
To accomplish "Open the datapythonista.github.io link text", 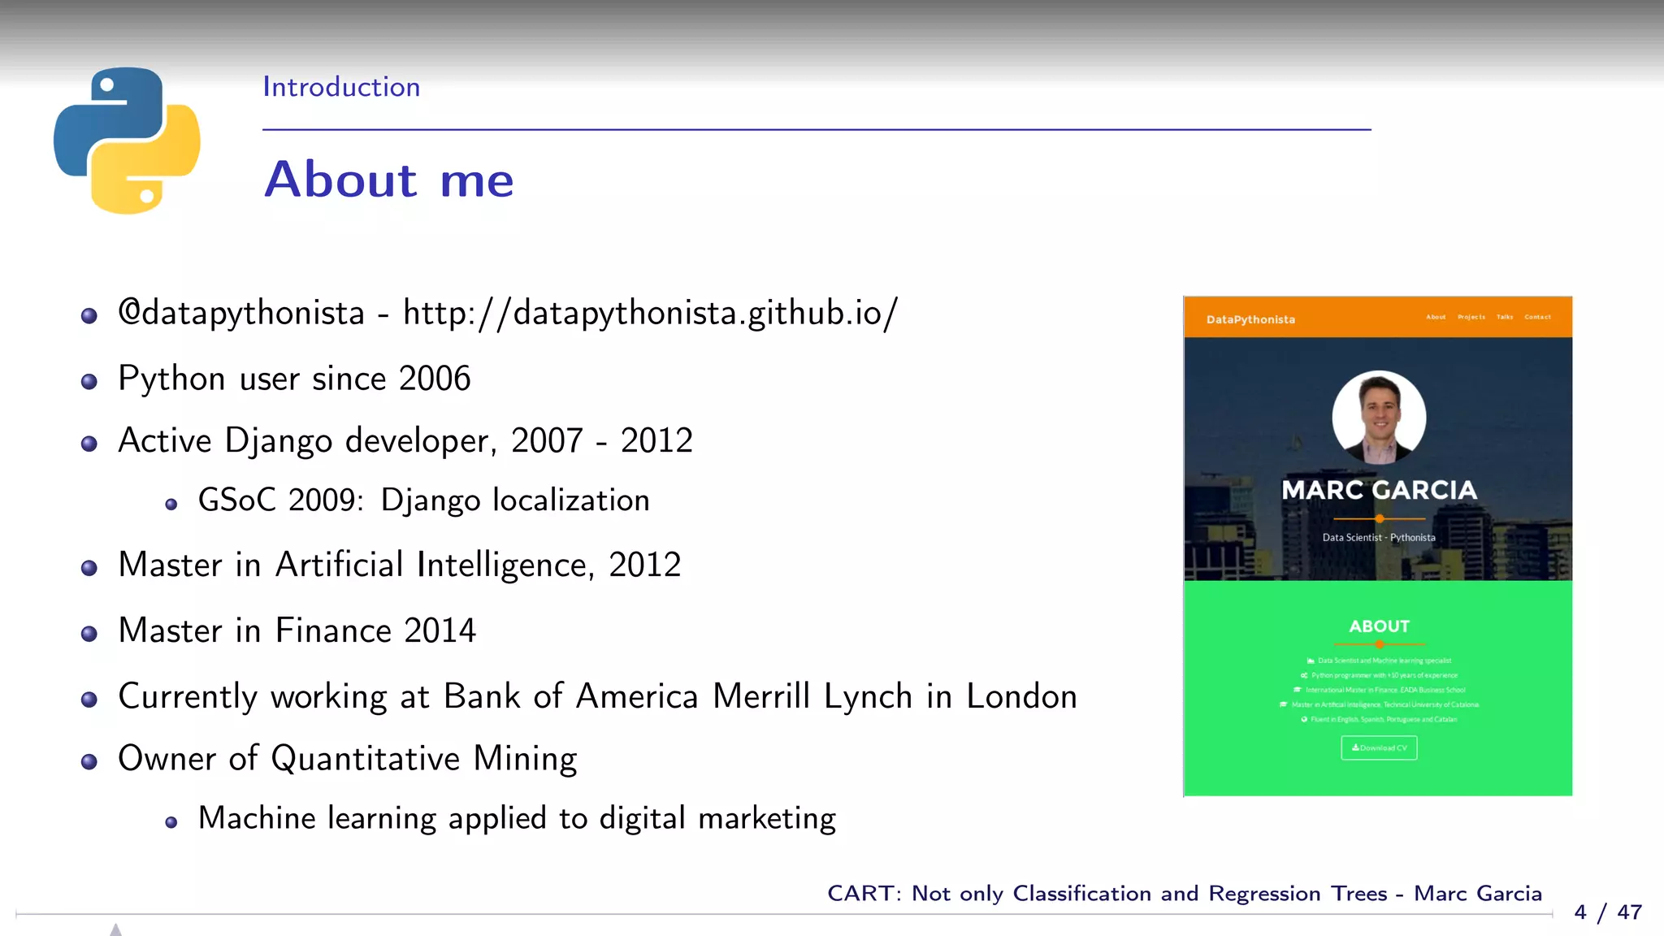I will [x=651, y=314].
